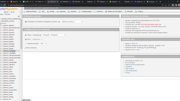Open the Tema theme dropdown

(37, 39)
